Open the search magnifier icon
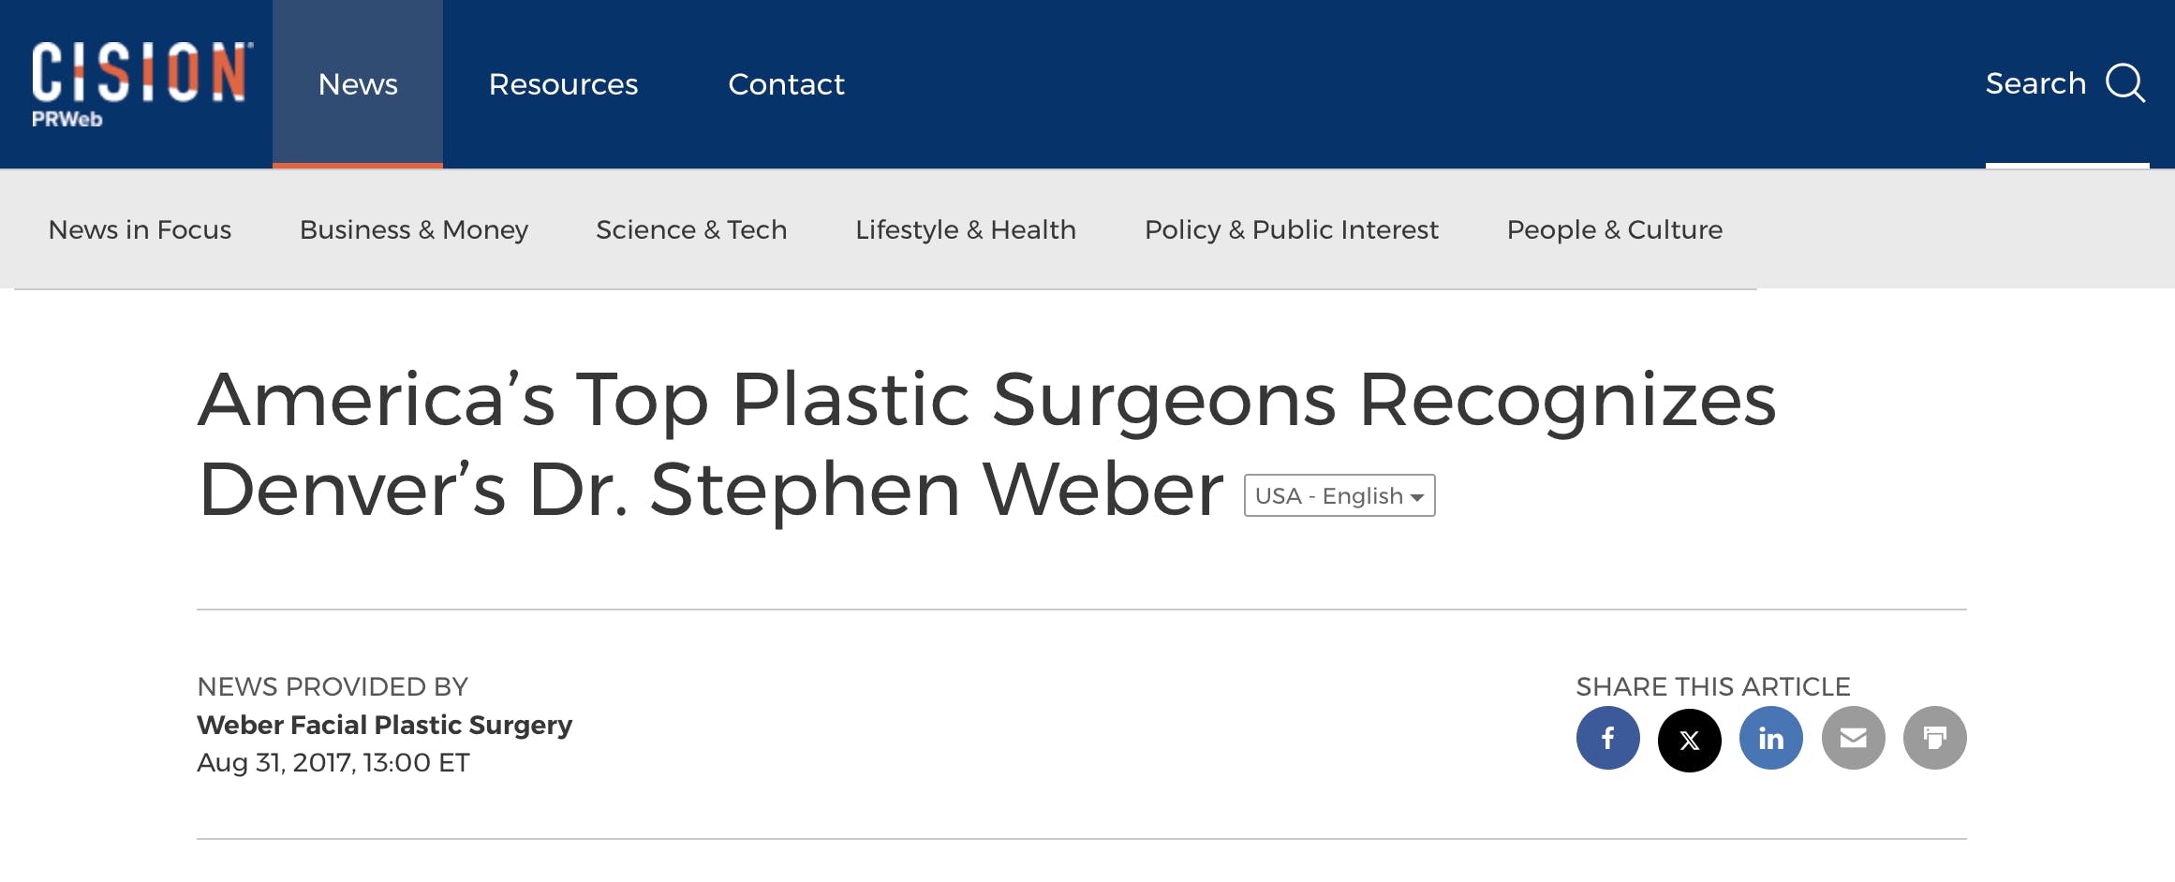2175x882 pixels. (2123, 83)
